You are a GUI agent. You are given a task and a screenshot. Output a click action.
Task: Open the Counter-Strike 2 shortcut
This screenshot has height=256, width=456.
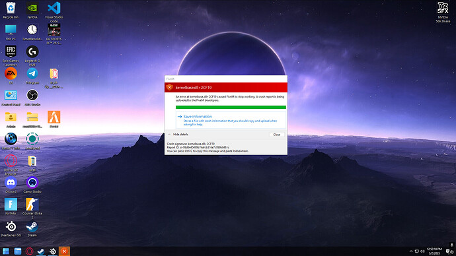32,208
